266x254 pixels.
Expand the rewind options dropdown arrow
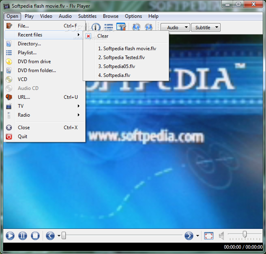[x=59, y=236]
